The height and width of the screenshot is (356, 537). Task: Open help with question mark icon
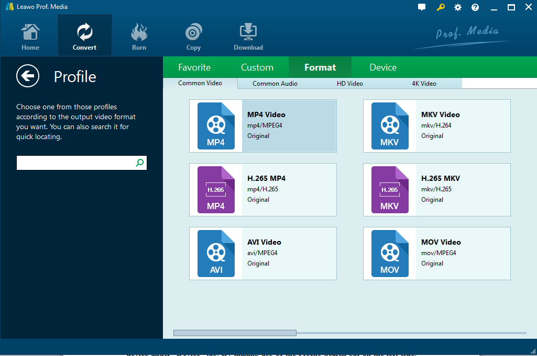[475, 7]
